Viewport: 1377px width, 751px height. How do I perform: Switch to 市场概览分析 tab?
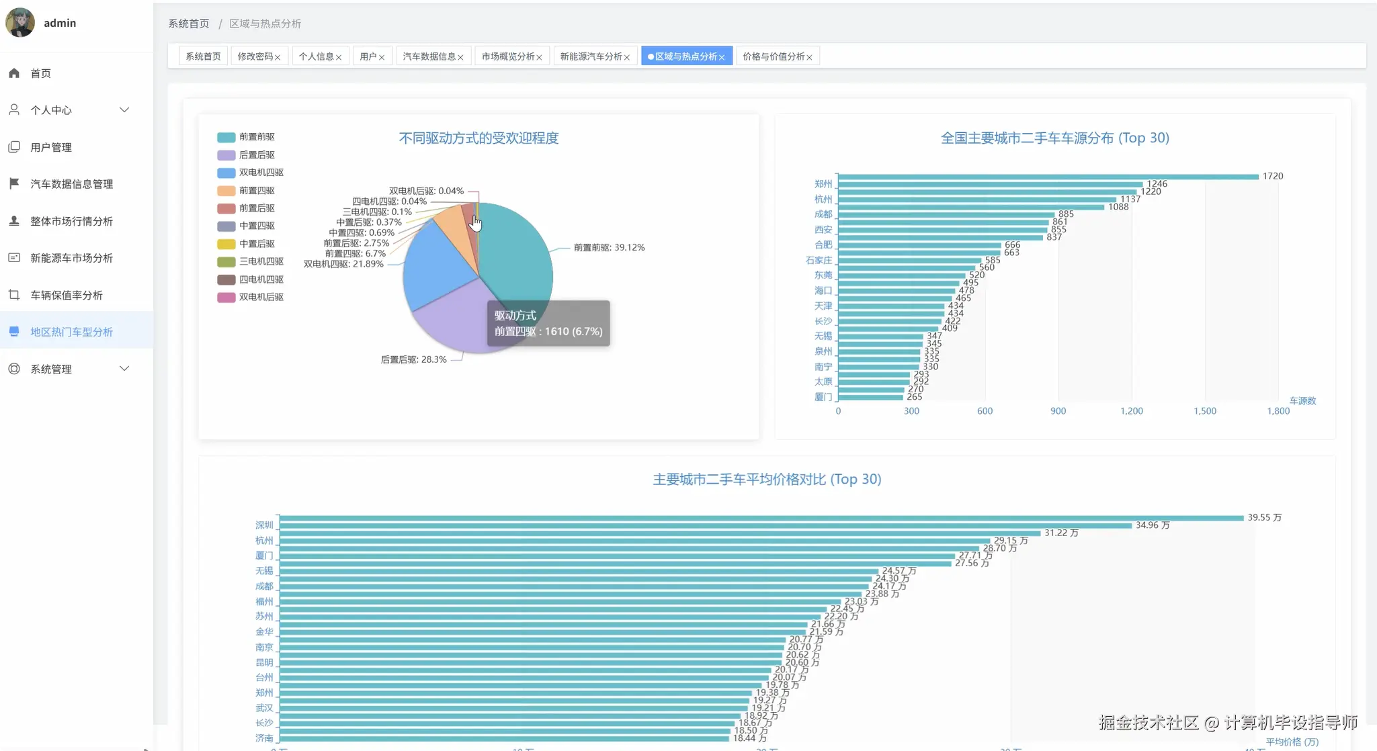click(507, 56)
